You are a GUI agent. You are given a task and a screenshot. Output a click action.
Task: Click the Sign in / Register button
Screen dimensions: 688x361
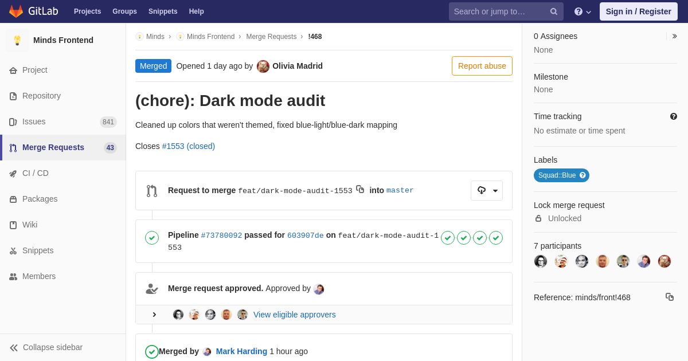pyautogui.click(x=638, y=11)
